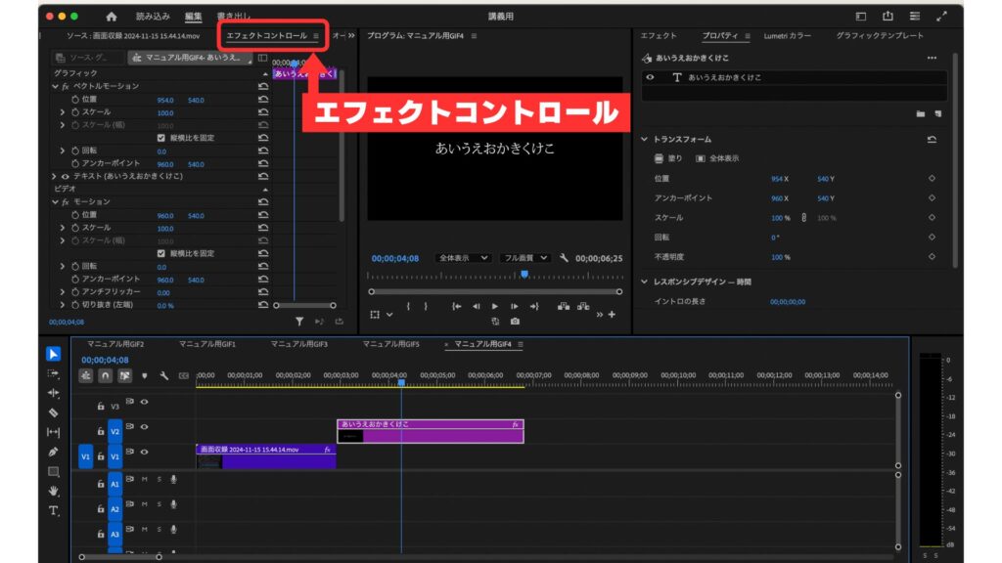Select the Slip tool
This screenshot has width=1002, height=563.
[x=54, y=433]
